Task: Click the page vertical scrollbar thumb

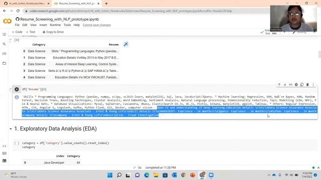Action: 319,54
